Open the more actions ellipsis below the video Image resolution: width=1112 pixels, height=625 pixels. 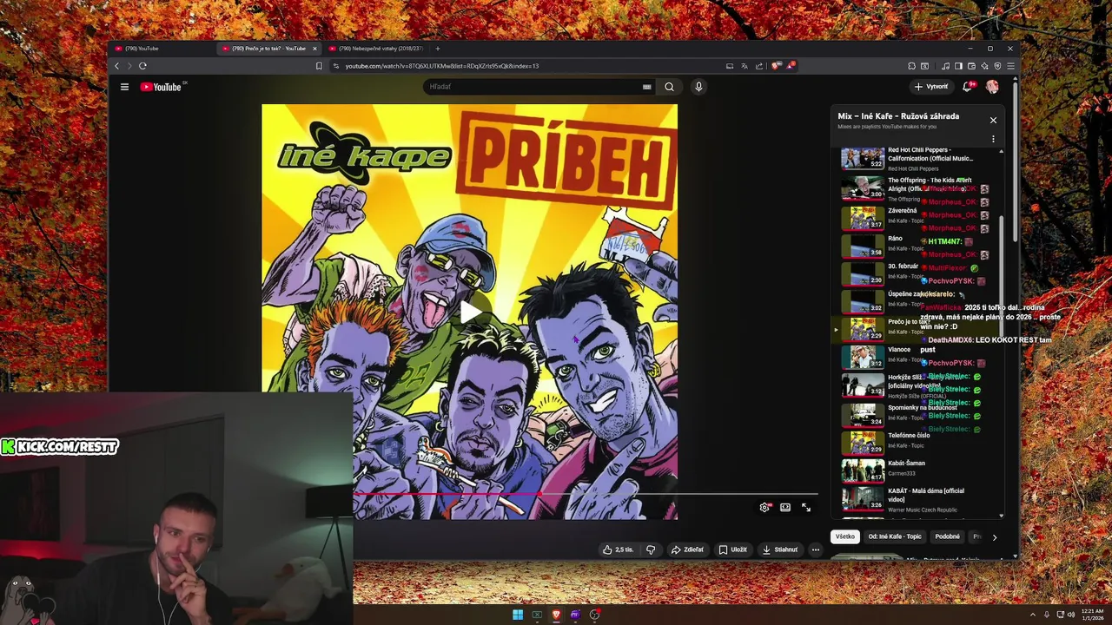815,549
